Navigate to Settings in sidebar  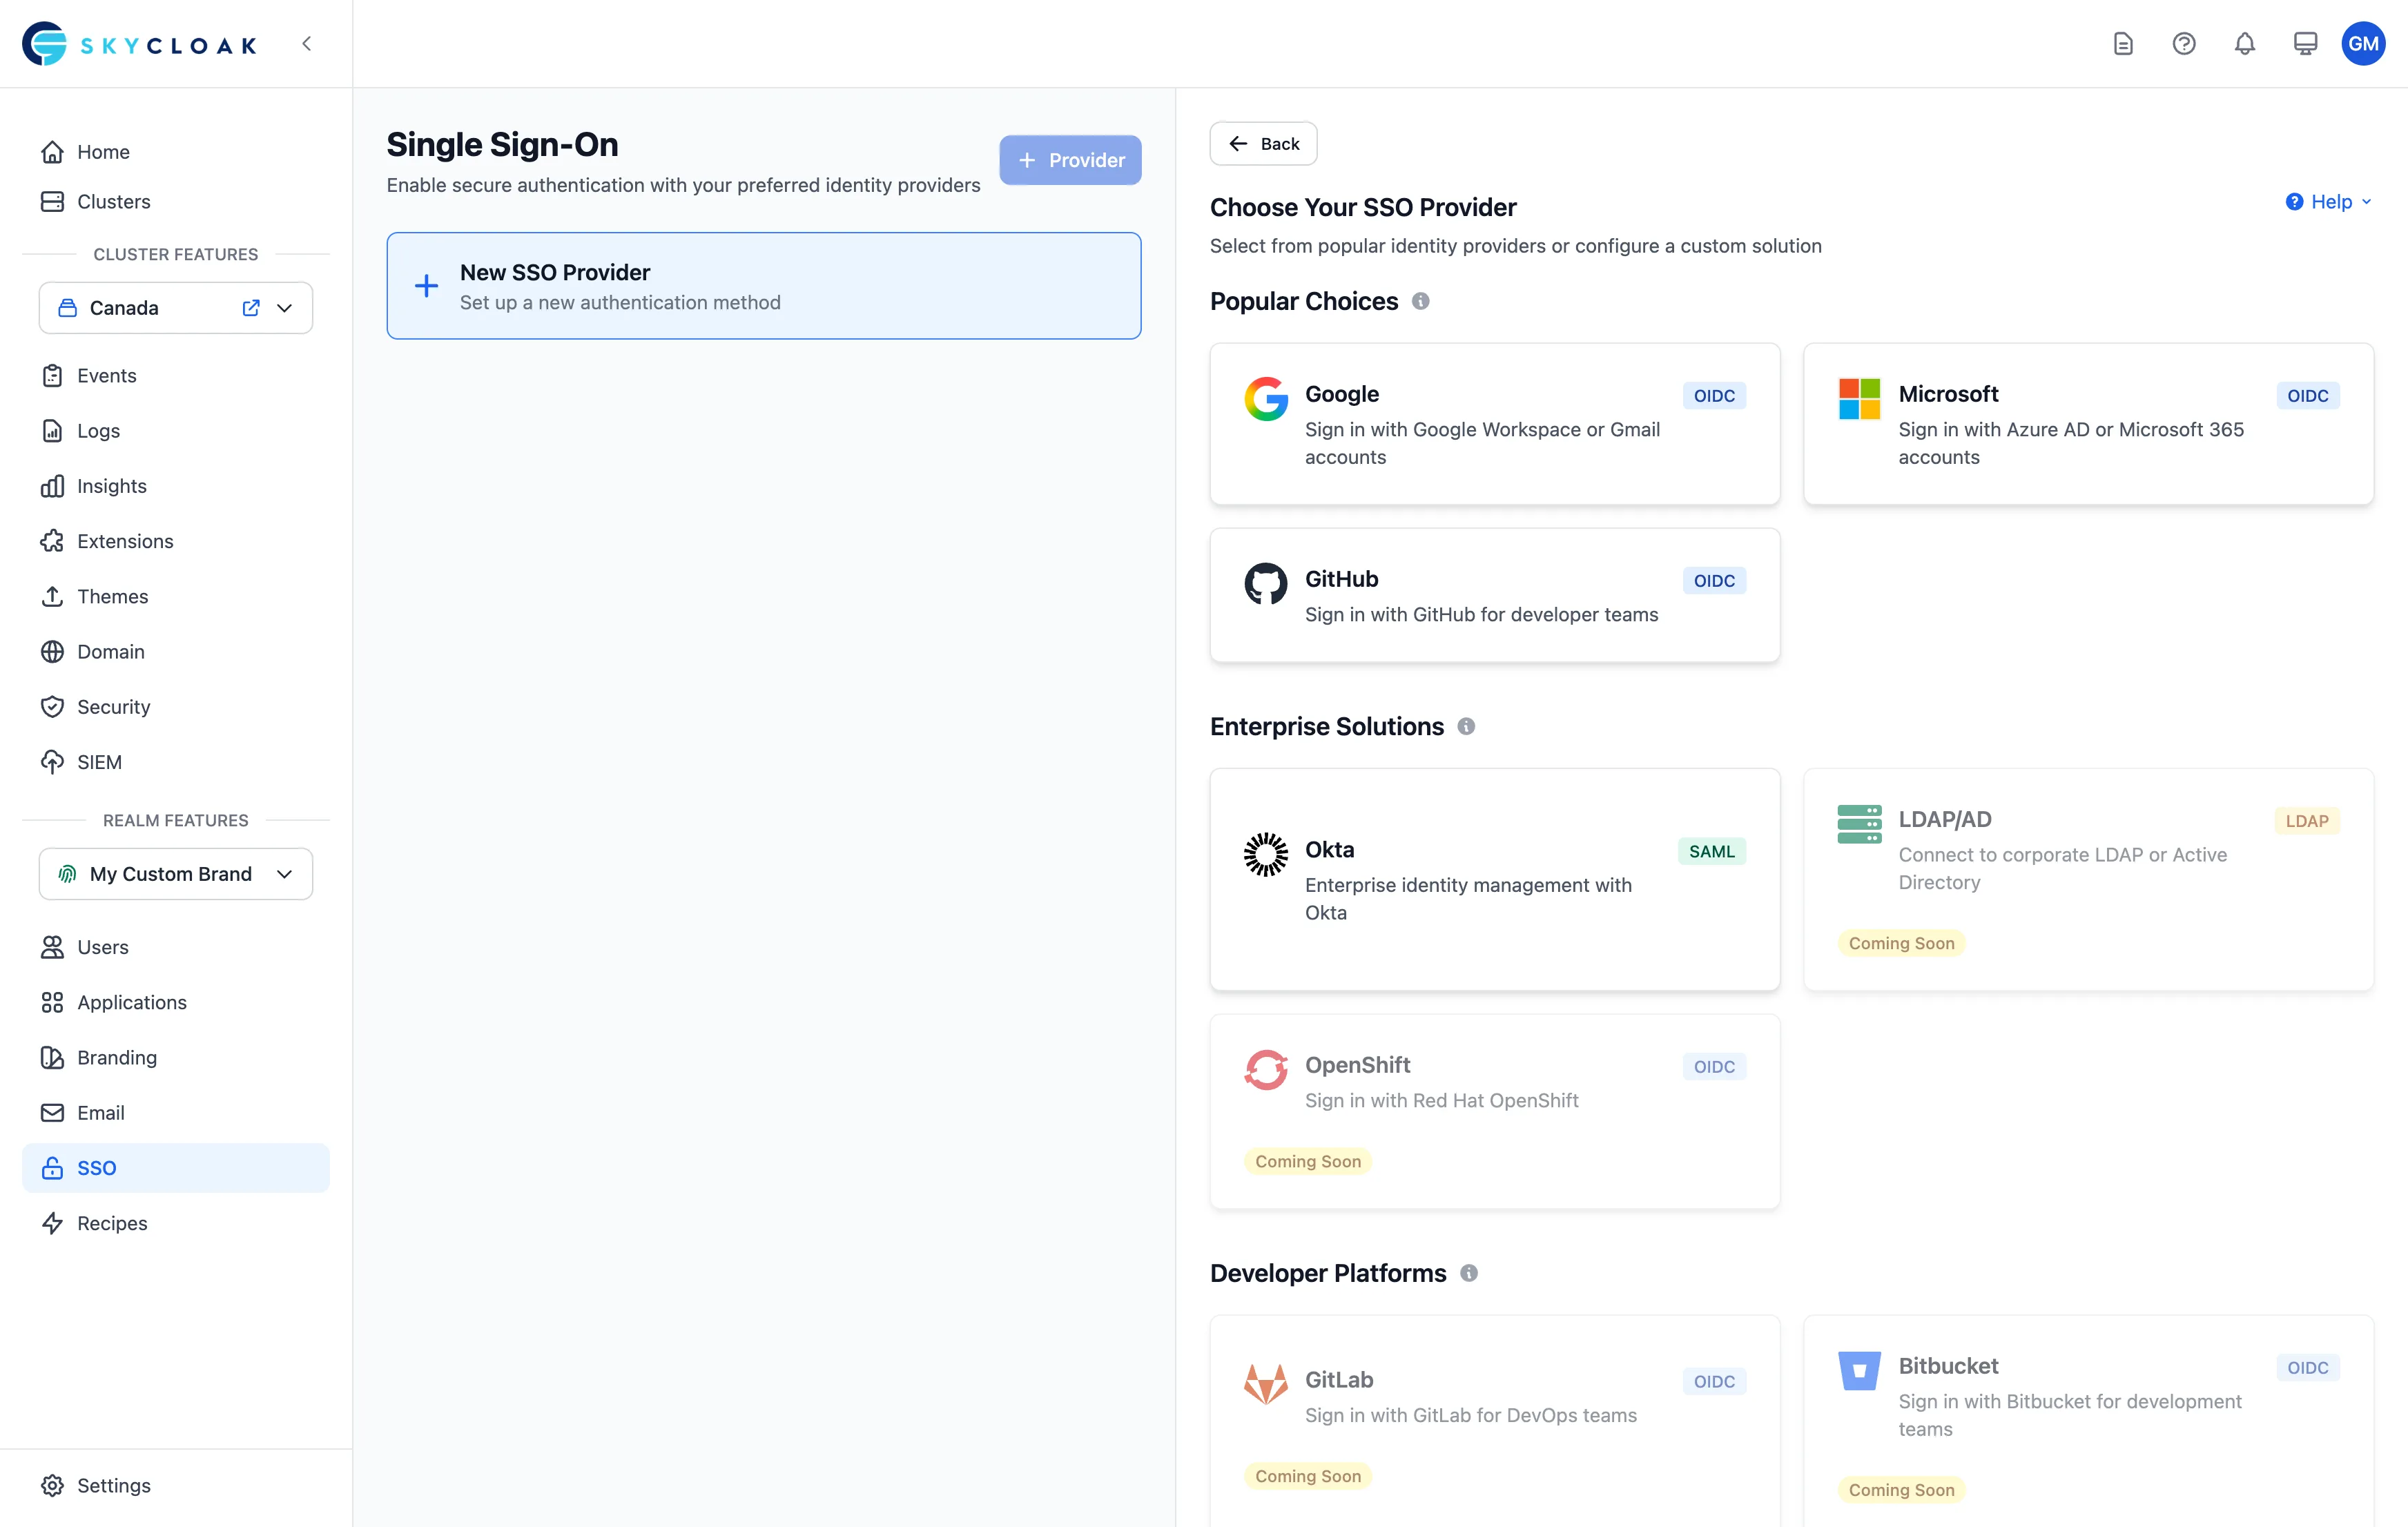point(113,1485)
